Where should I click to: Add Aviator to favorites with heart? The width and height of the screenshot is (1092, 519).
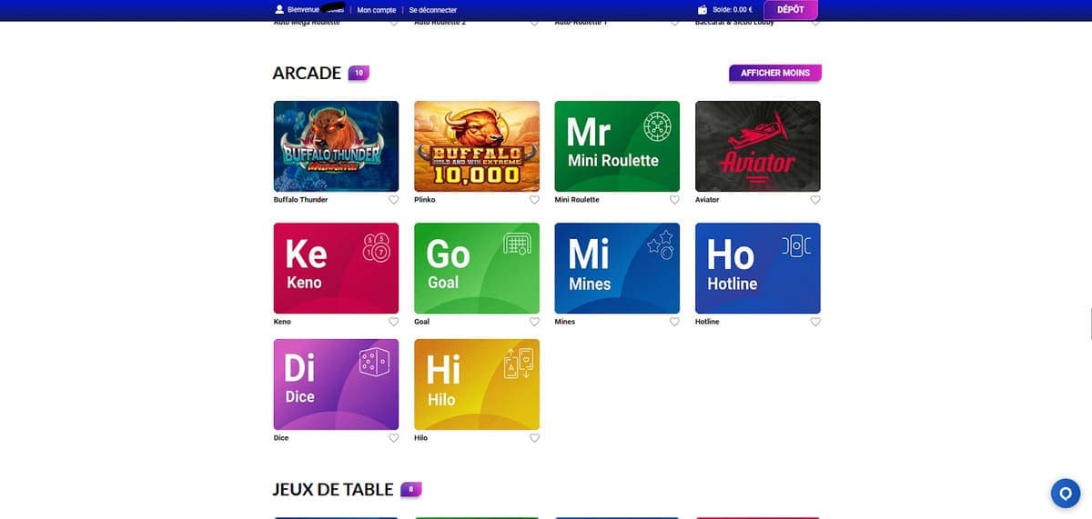click(x=815, y=200)
